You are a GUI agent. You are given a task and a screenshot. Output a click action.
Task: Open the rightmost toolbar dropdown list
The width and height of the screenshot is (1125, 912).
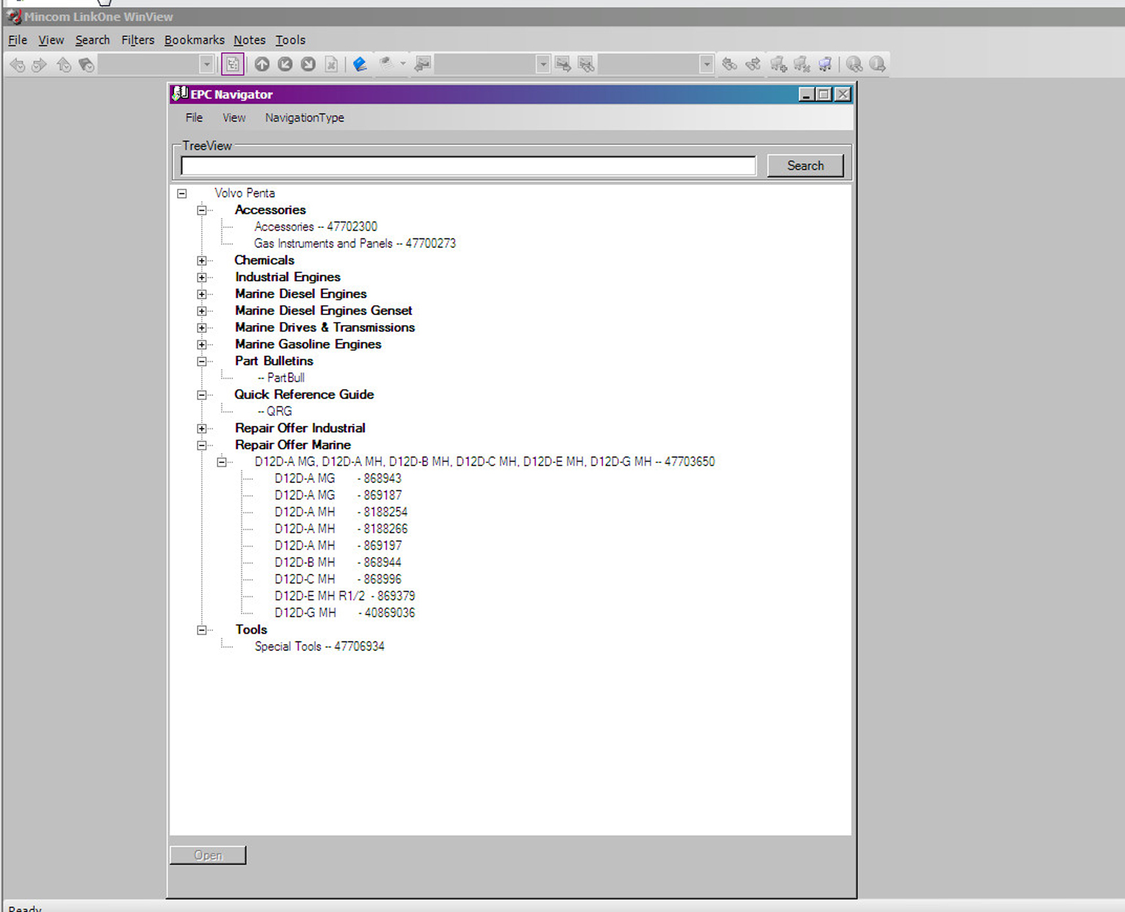[x=706, y=64]
